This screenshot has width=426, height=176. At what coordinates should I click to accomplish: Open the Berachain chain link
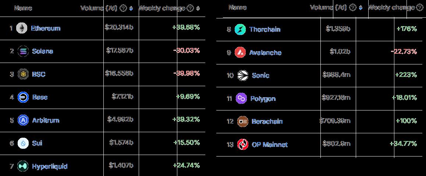click(x=267, y=122)
